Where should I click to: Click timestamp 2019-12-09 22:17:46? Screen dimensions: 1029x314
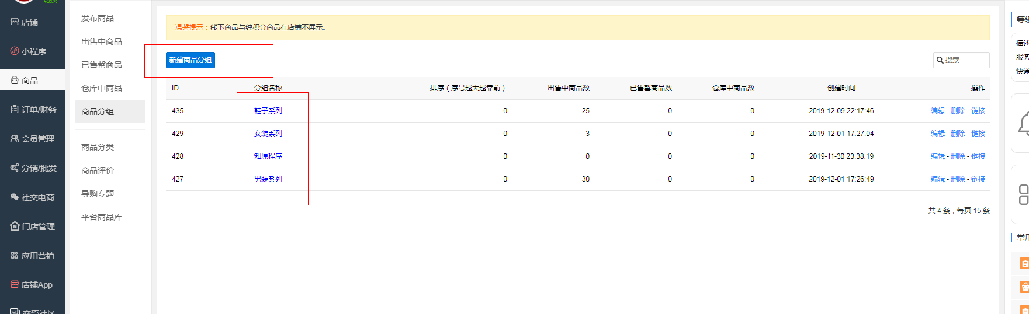click(x=841, y=111)
